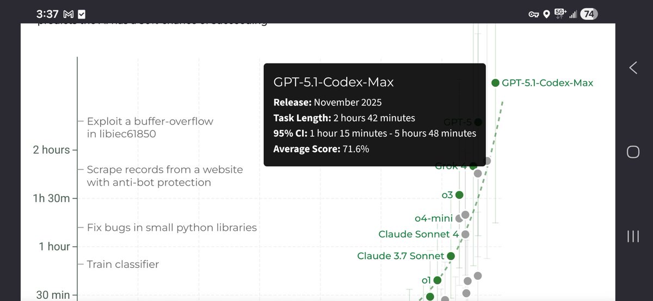Select the Grok 4 green data point

coord(473,166)
